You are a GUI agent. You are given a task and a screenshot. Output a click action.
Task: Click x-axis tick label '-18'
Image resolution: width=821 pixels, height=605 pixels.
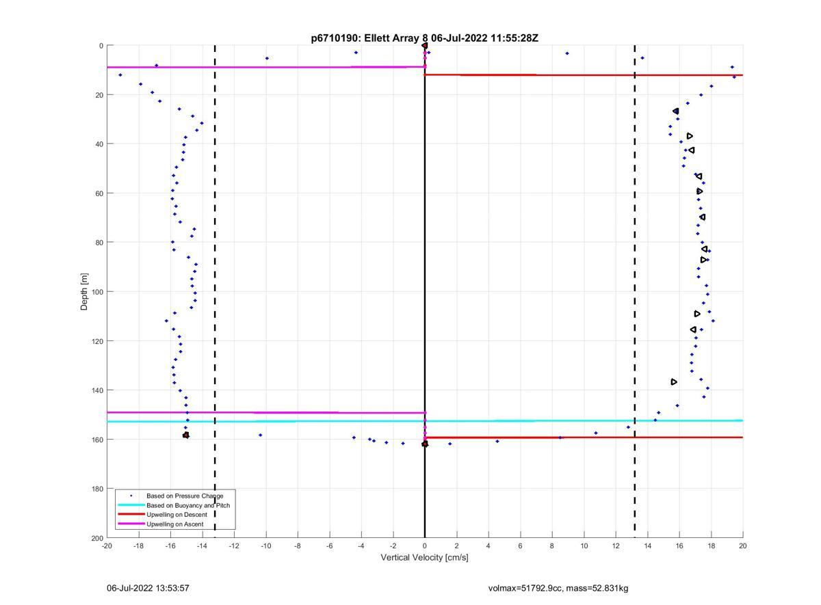point(138,546)
